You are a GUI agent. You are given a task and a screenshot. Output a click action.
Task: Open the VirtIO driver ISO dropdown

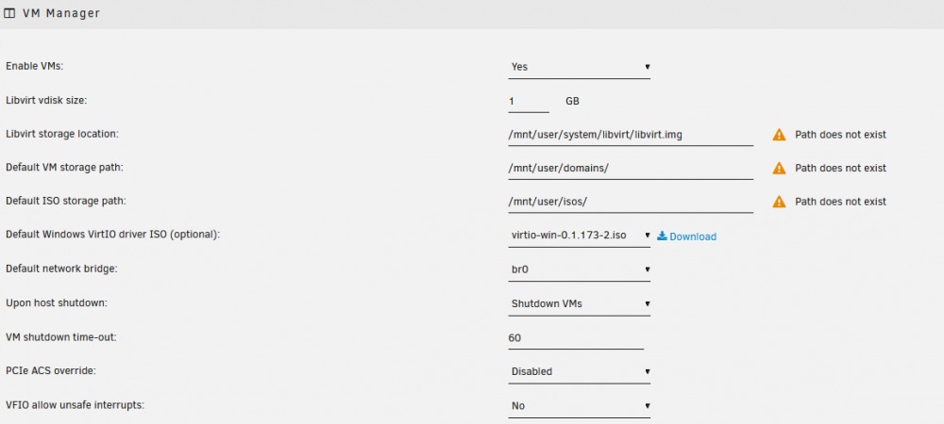click(580, 236)
